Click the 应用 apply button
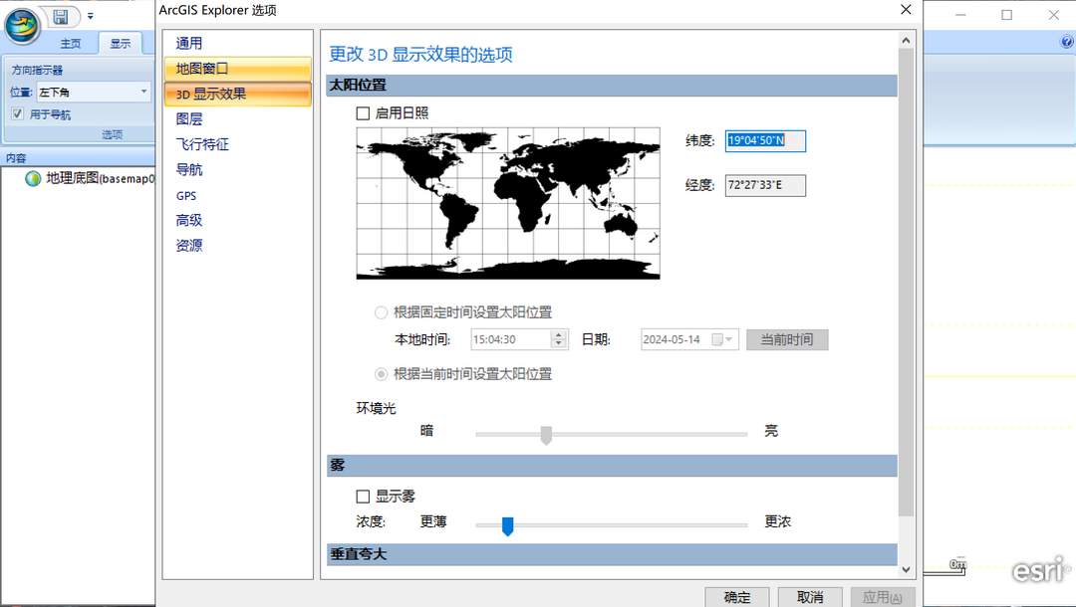The width and height of the screenshot is (1076, 607). [881, 598]
